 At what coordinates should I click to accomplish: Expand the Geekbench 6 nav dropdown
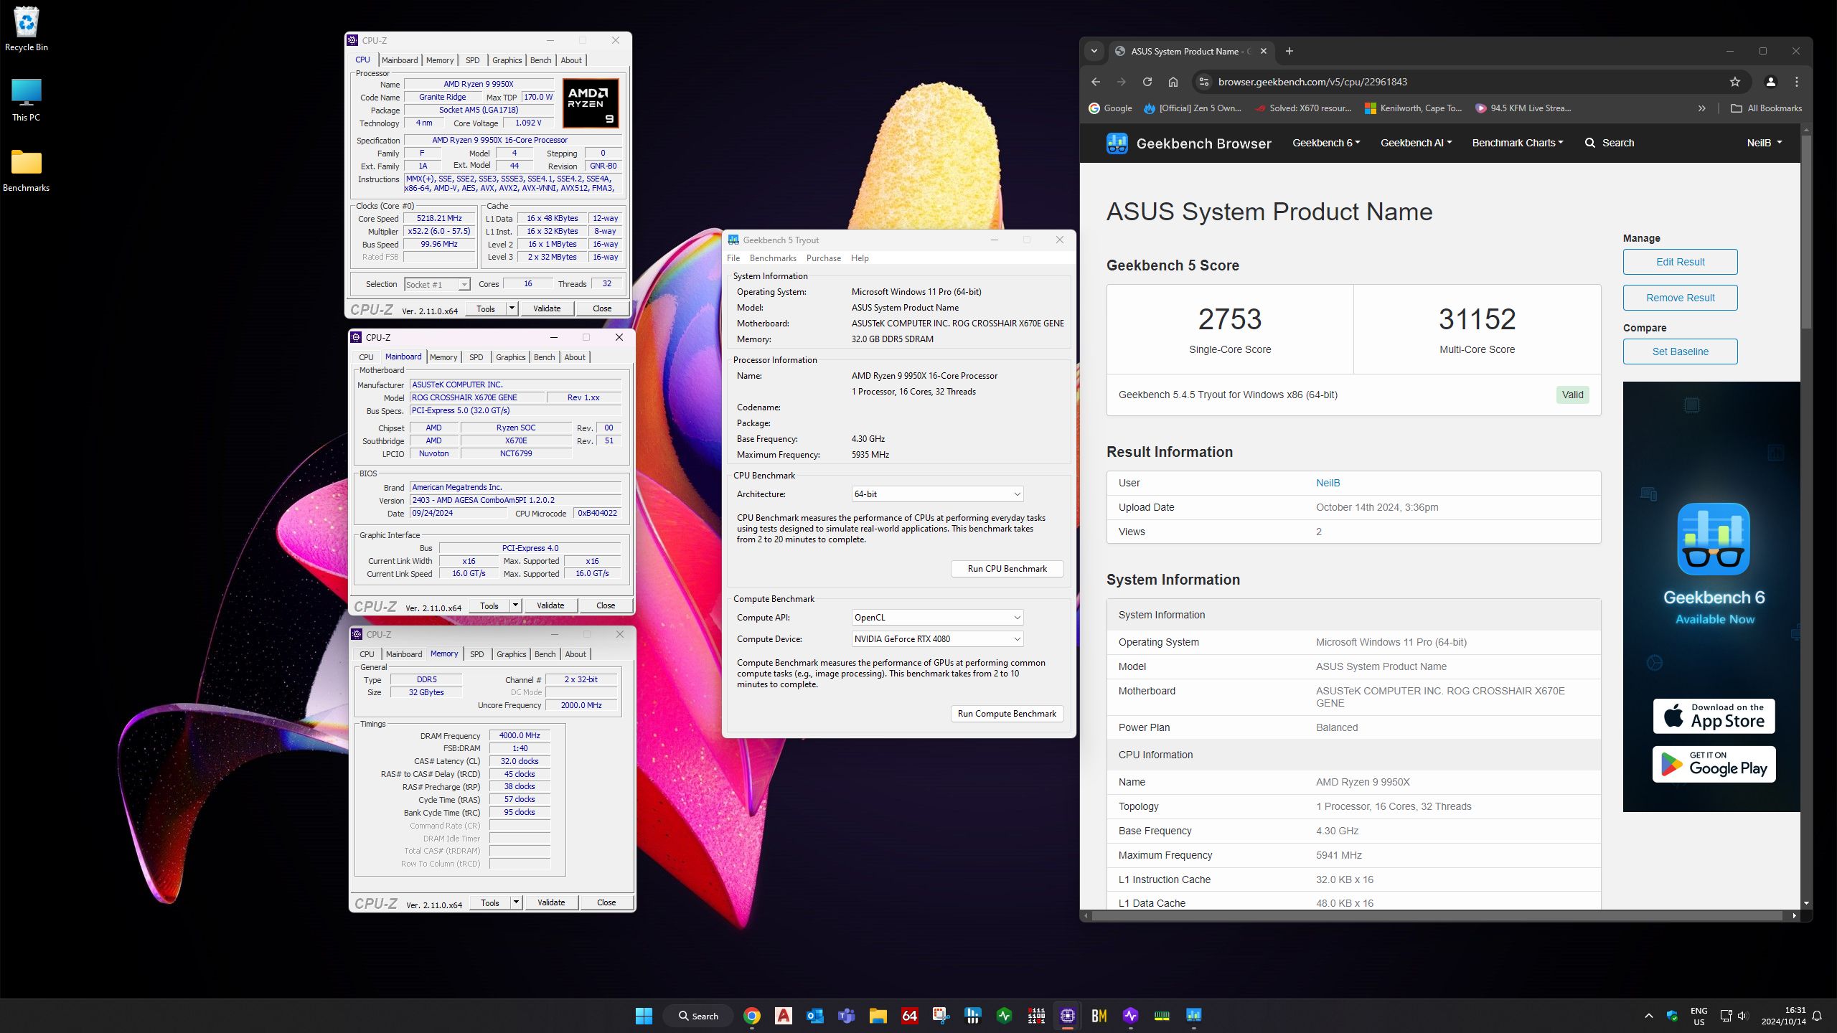[x=1326, y=143]
